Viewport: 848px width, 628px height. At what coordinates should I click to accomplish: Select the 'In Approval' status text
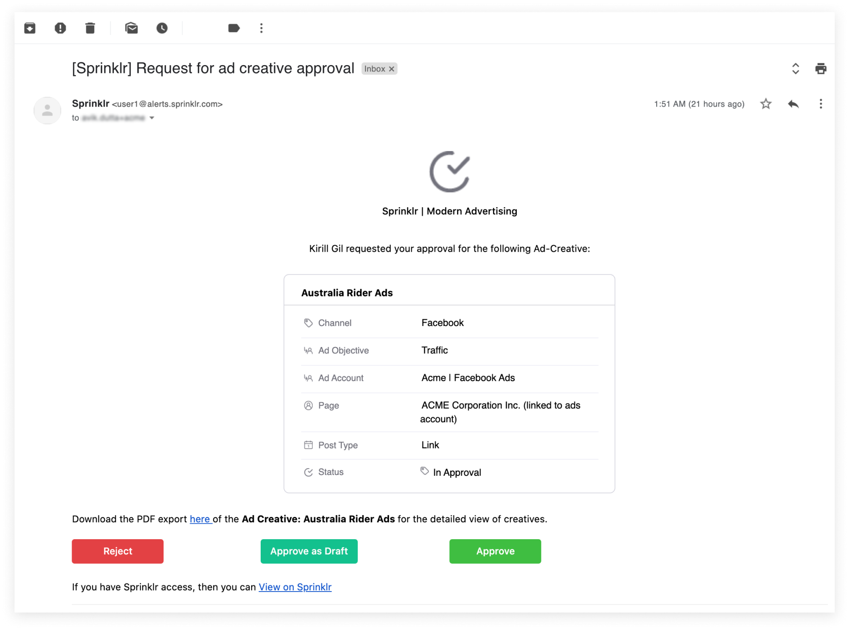tap(457, 473)
